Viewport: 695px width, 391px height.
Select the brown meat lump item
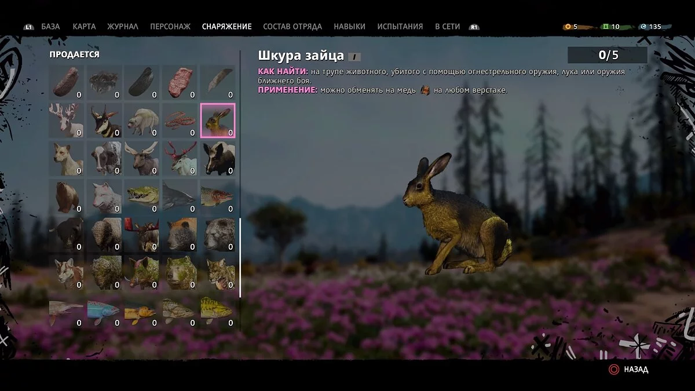(x=66, y=82)
